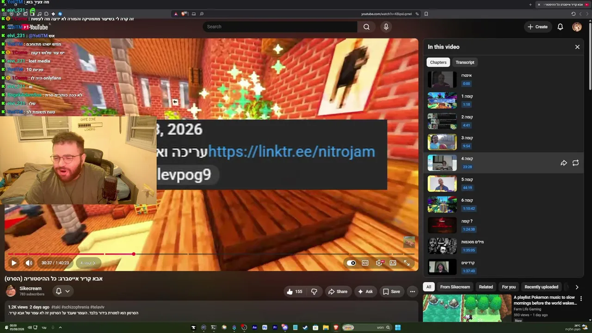Expand the system tray hidden icons chevron
Viewport: 592px width, 333px height.
click(x=60, y=327)
